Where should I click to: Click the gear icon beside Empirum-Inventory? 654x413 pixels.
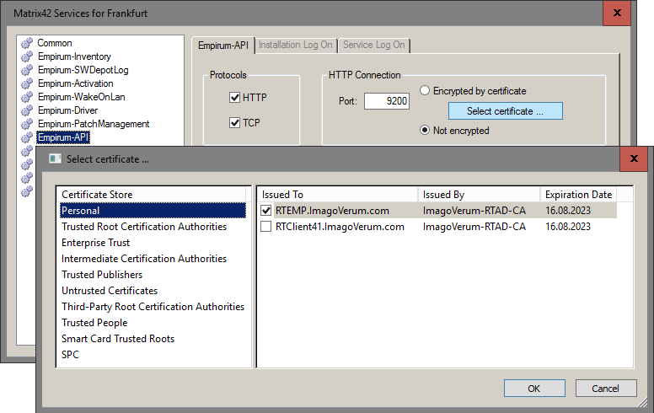(27, 56)
